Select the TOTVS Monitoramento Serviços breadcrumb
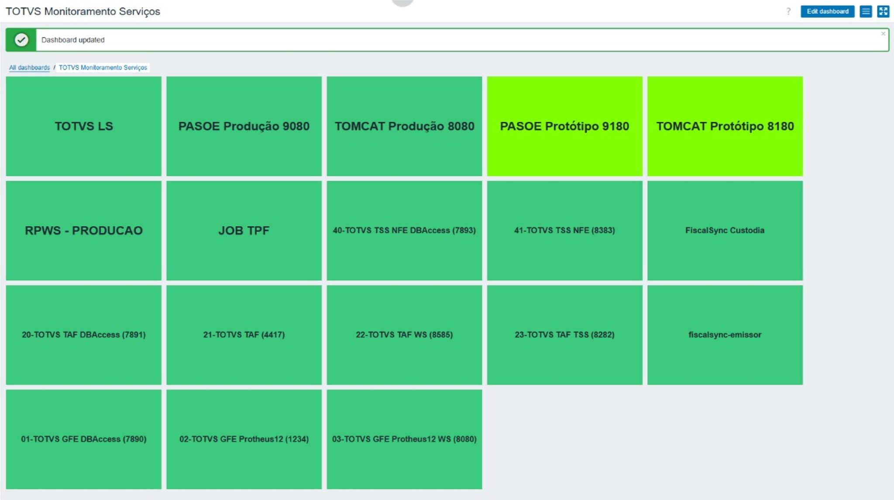Image resolution: width=894 pixels, height=500 pixels. tap(103, 68)
